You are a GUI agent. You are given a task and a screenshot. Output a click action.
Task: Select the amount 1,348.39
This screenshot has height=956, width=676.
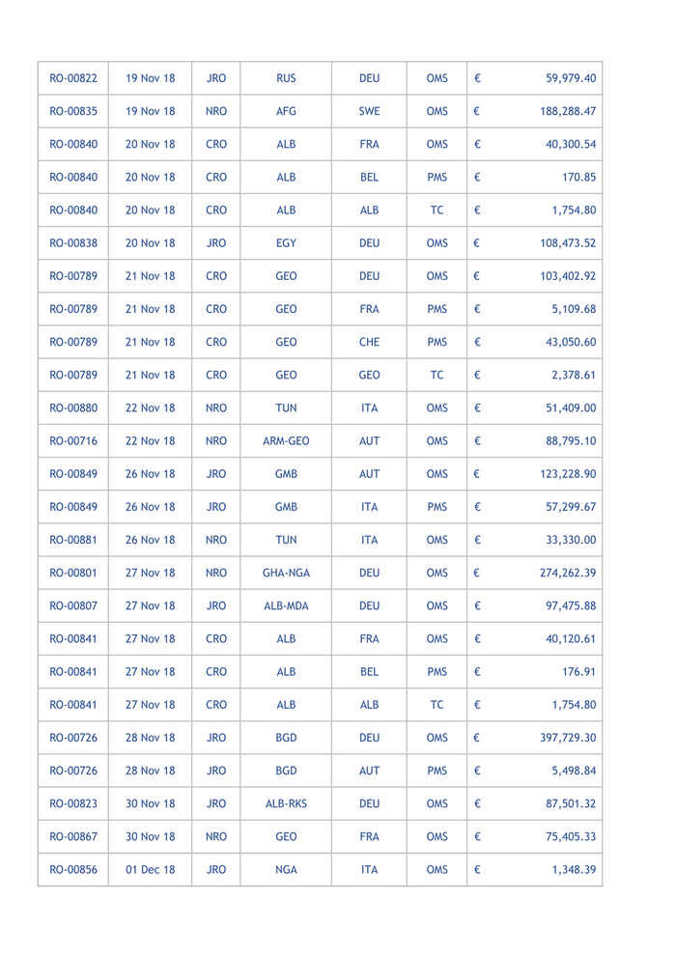(574, 869)
